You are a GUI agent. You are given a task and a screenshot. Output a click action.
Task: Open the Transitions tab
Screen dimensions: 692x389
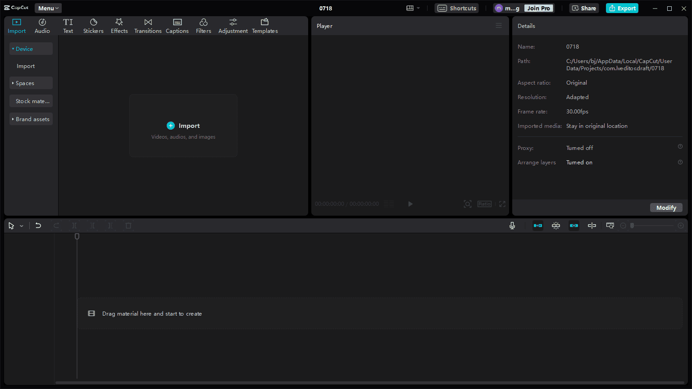pyautogui.click(x=148, y=26)
